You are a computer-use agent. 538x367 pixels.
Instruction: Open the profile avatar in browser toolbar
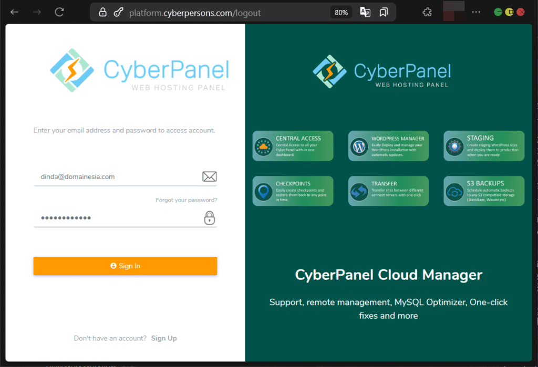[x=453, y=12]
